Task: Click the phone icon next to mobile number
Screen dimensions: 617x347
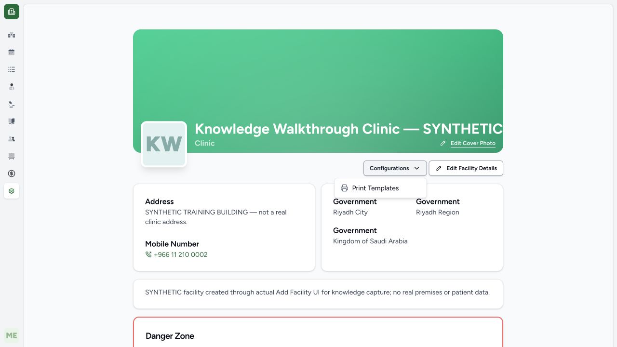Action: click(x=148, y=254)
